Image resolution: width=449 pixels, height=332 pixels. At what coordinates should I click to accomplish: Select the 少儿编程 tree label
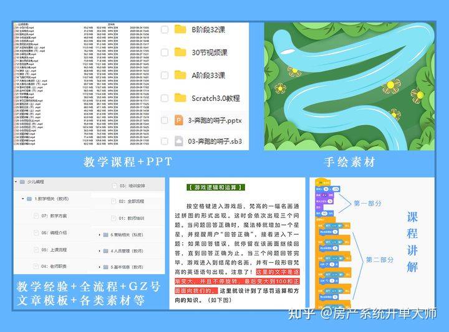[x=36, y=182]
